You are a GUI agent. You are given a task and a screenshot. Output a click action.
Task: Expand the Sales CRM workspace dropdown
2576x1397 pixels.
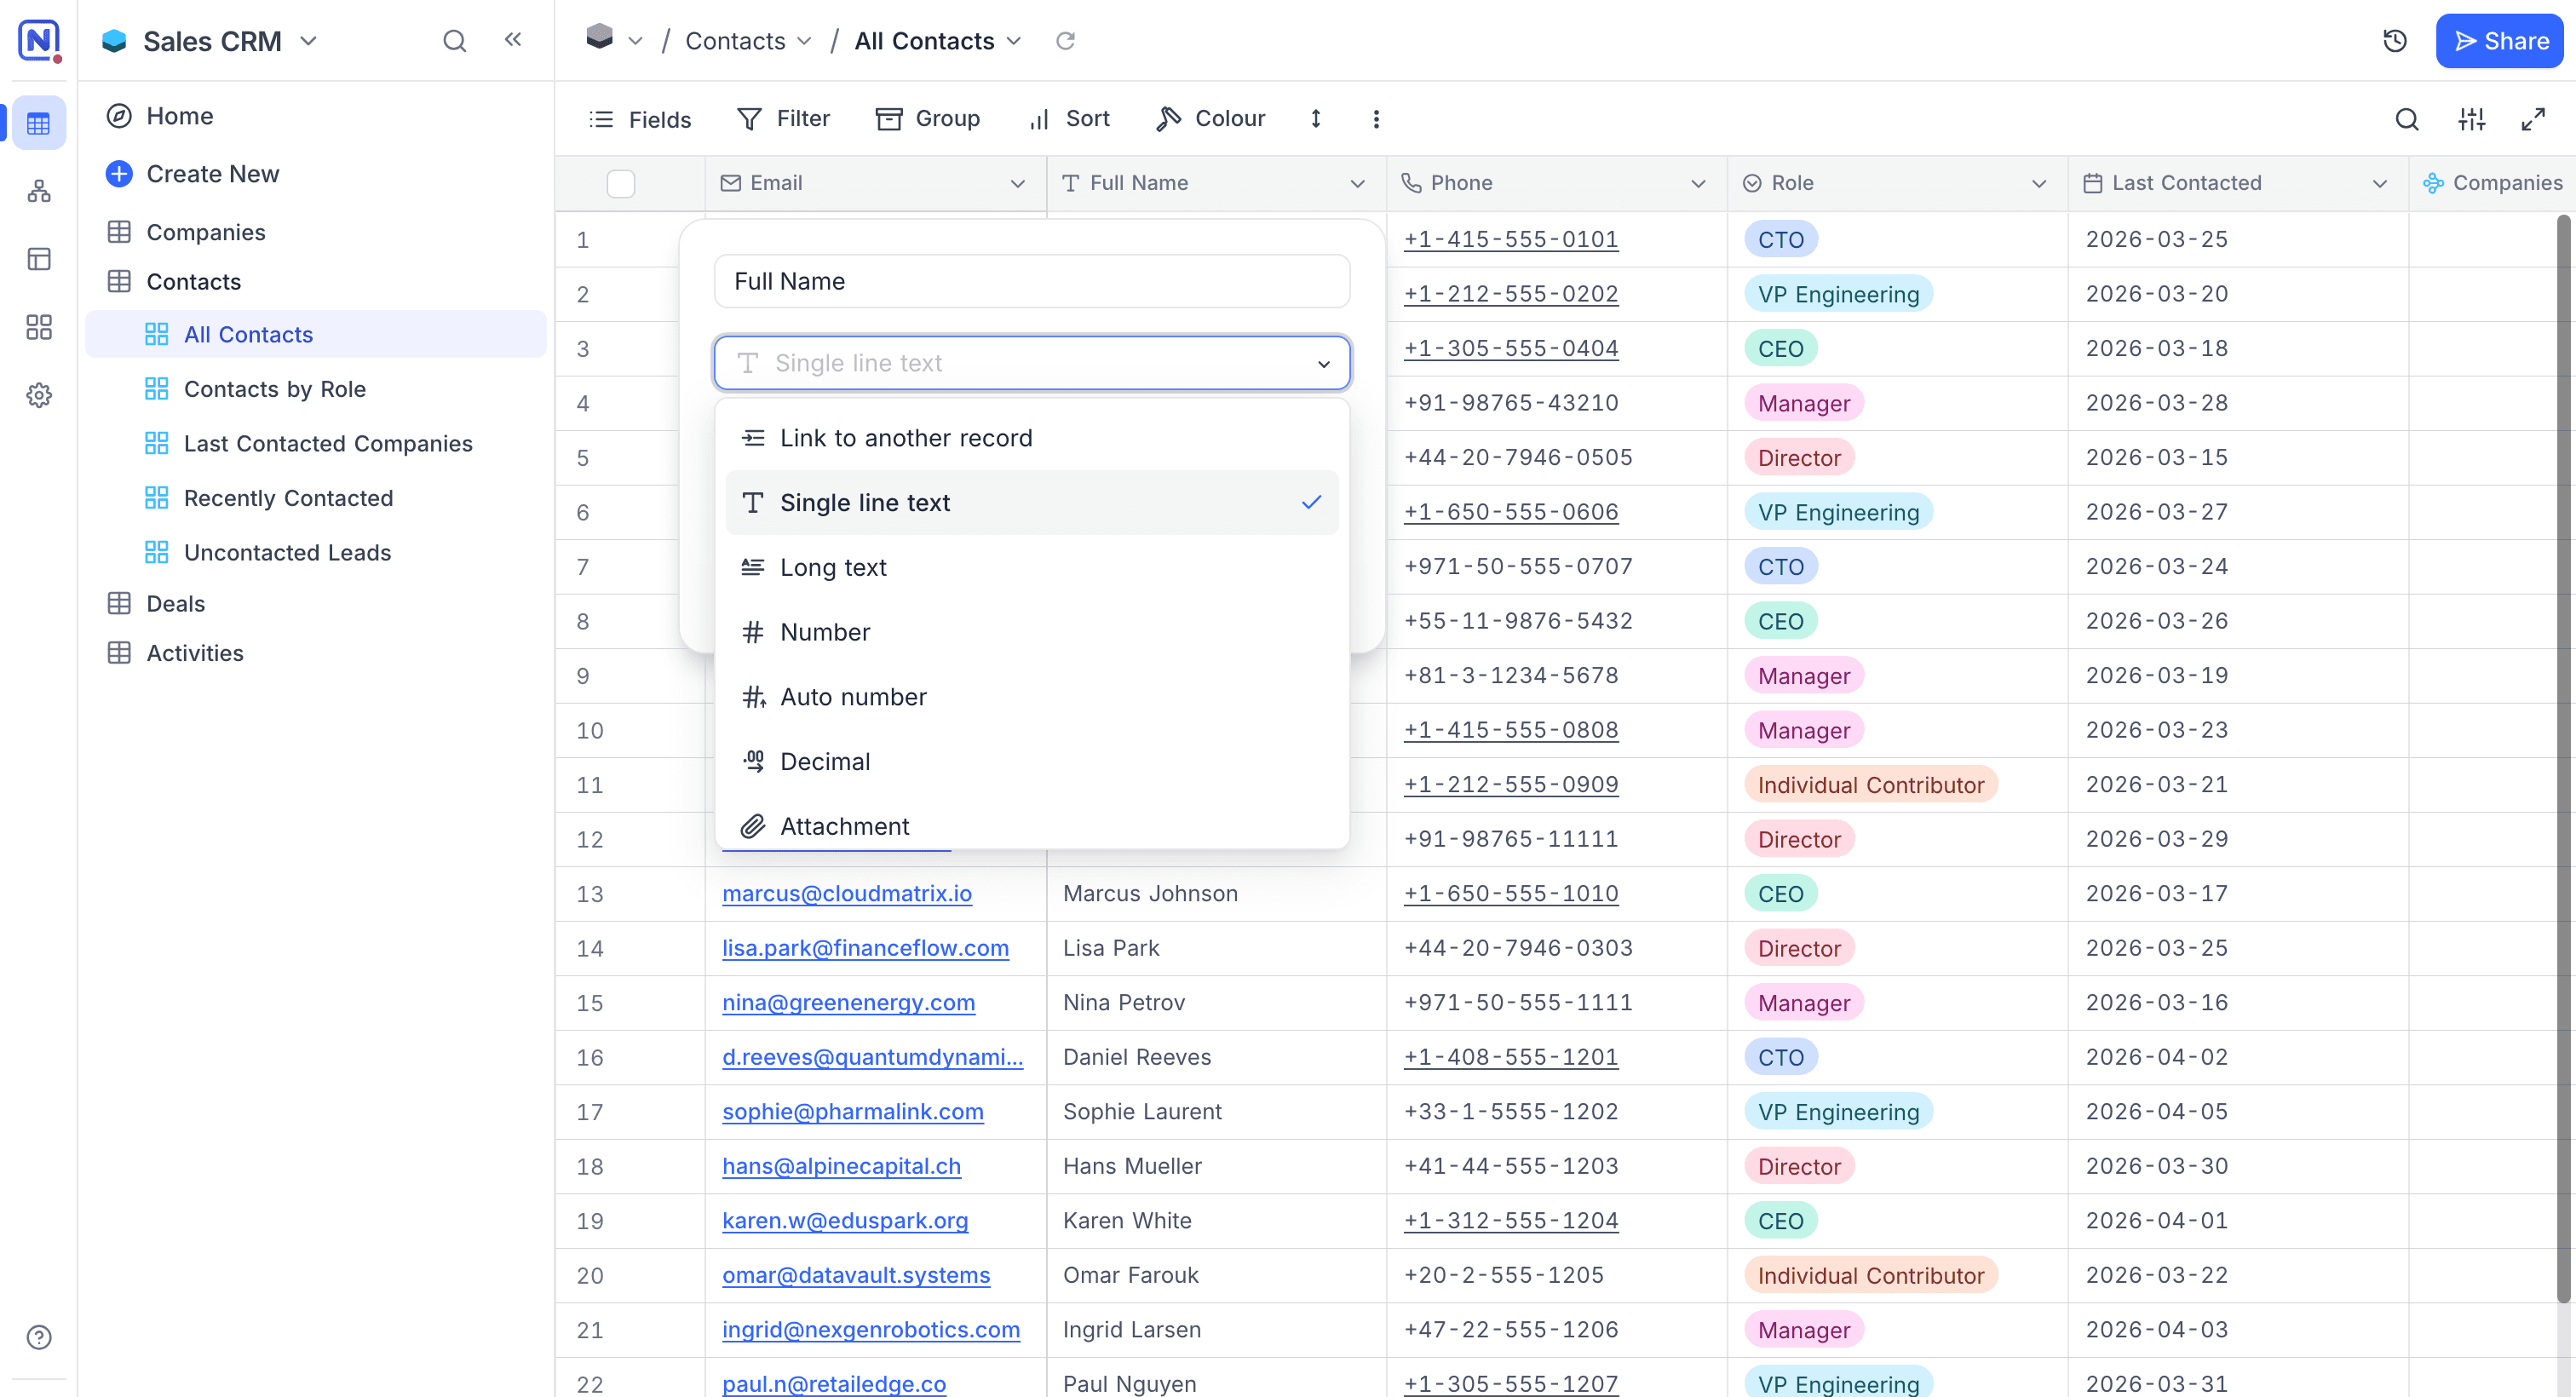[x=309, y=41]
